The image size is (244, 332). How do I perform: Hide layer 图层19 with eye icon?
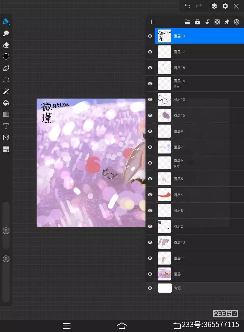[150, 36]
